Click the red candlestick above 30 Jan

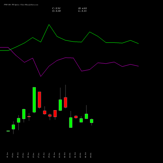pyautogui.click(x=55, y=113)
